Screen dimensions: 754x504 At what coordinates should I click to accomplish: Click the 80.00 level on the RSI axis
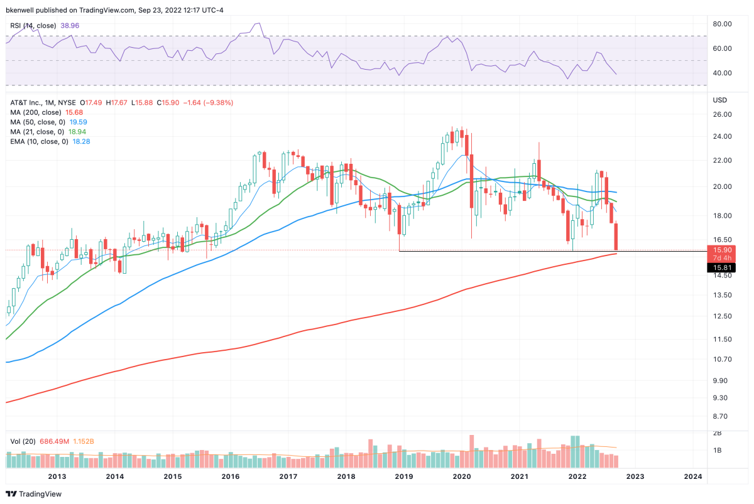(722, 24)
